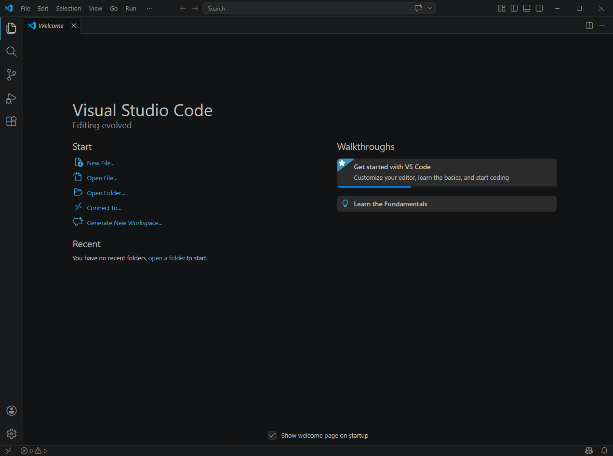613x456 pixels.
Task: Open the Selection menu
Action: click(68, 8)
